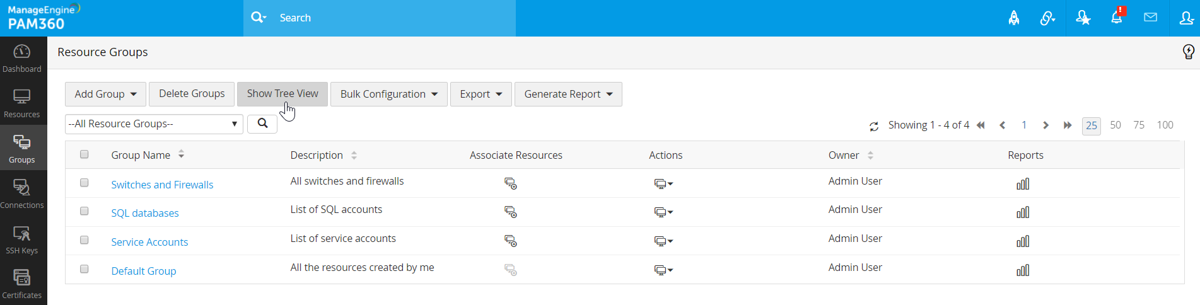Click the refresh icon beside Showing text
Viewport: 1200px width, 305px height.
[873, 126]
